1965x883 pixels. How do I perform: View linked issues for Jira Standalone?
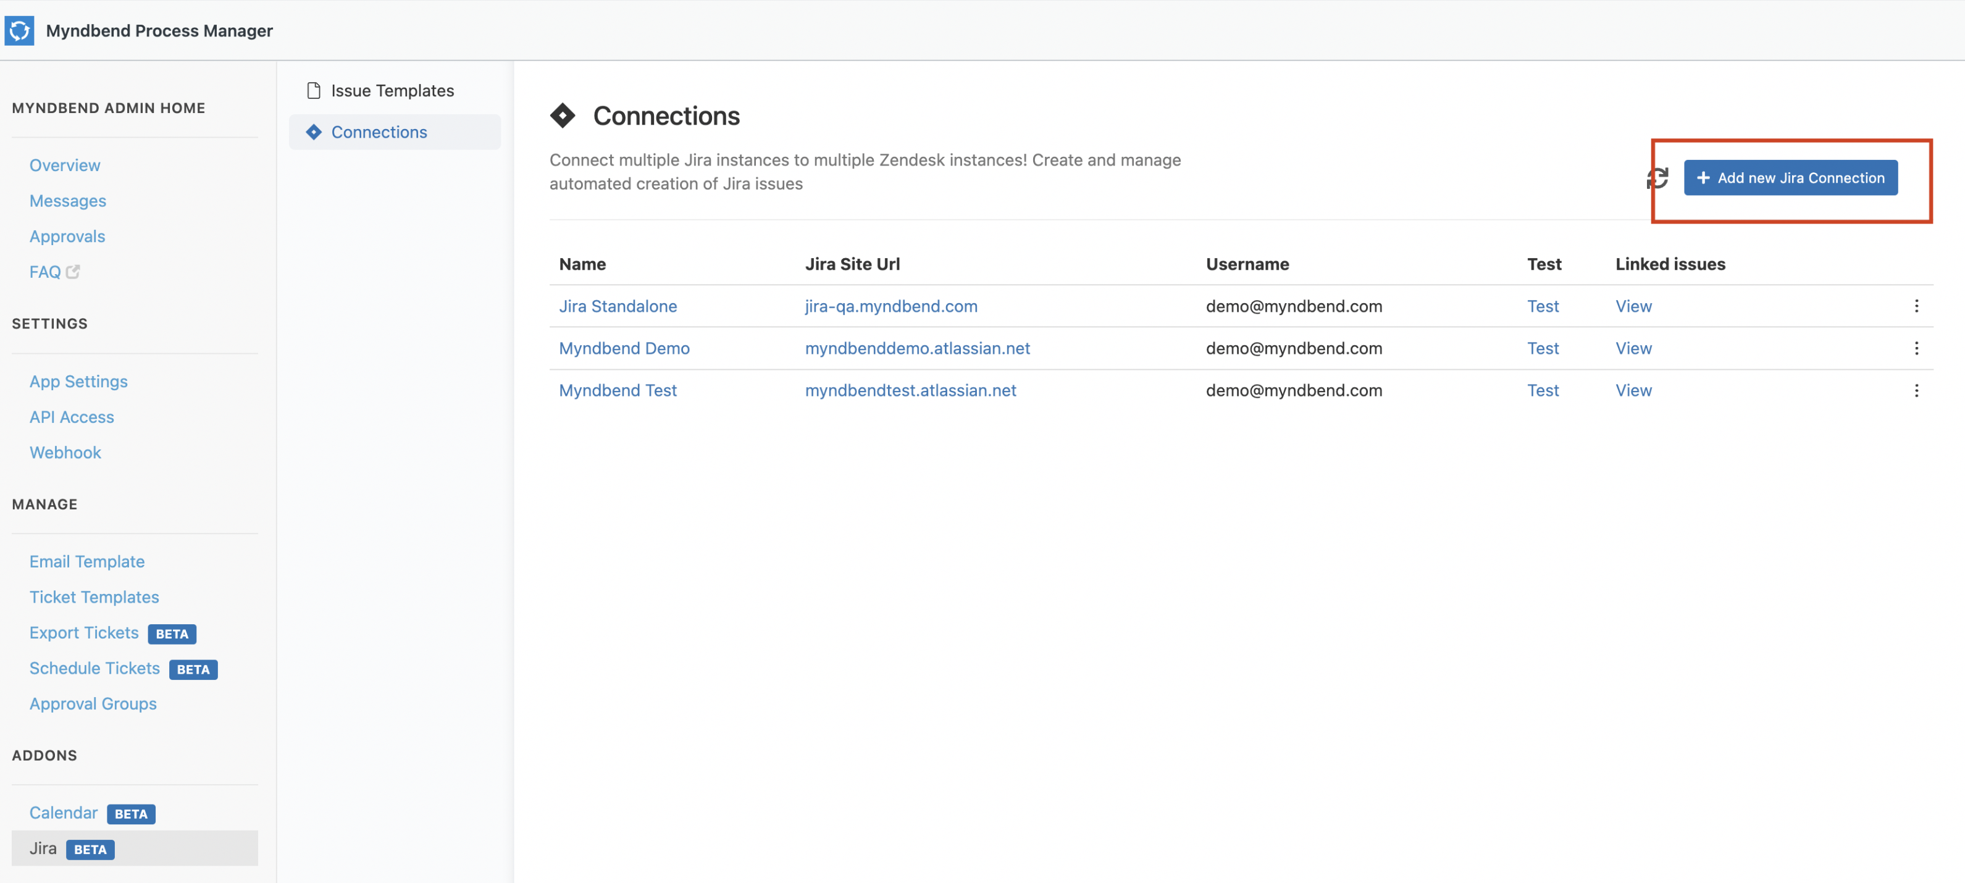1633,306
